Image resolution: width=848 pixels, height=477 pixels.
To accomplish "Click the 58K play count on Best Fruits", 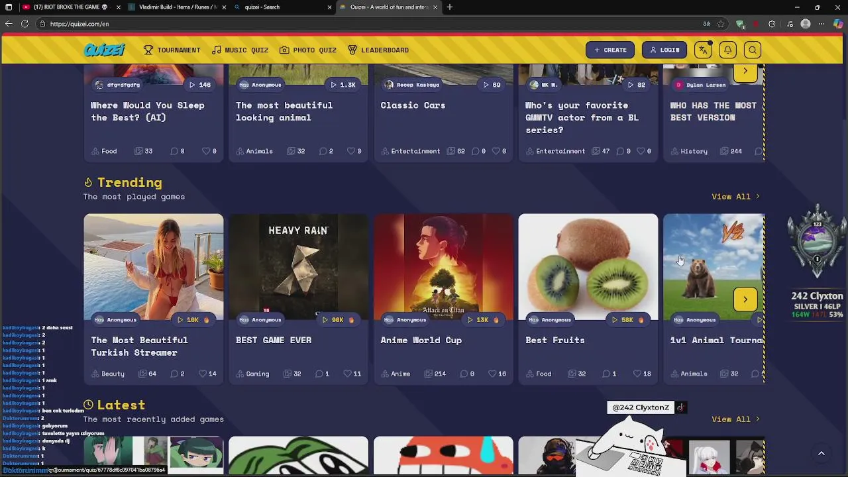I will pos(627,320).
